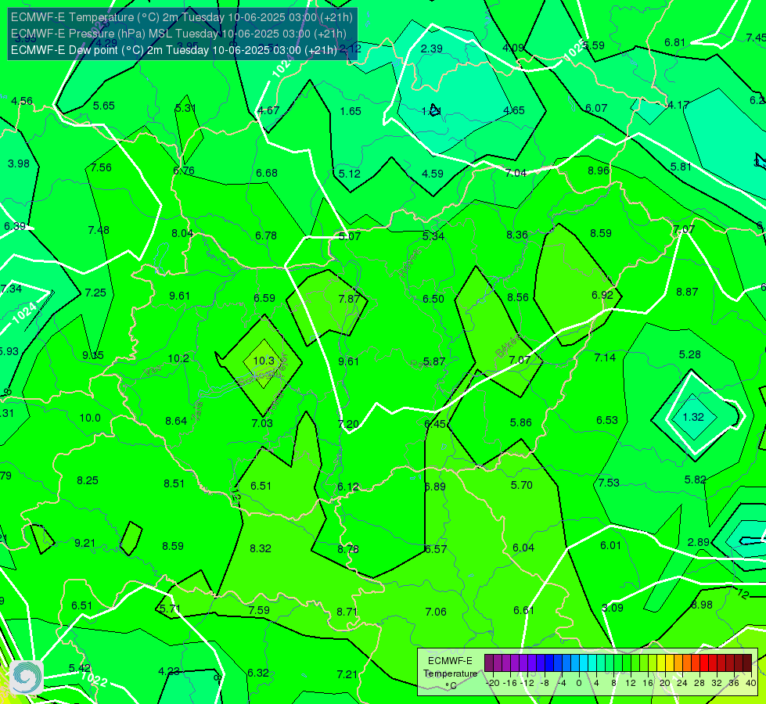Click the 7.14 dew point value

click(x=605, y=357)
